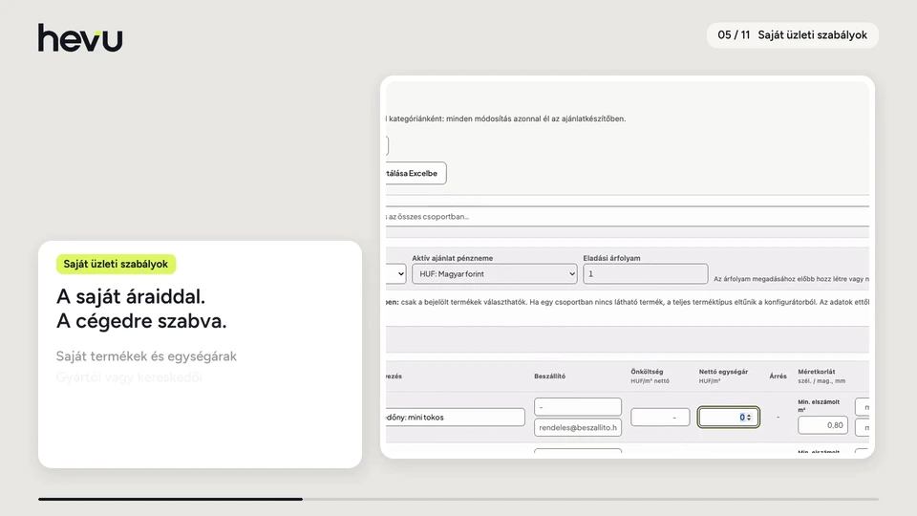Click the Saját termékek és egységárak text

tap(146, 356)
